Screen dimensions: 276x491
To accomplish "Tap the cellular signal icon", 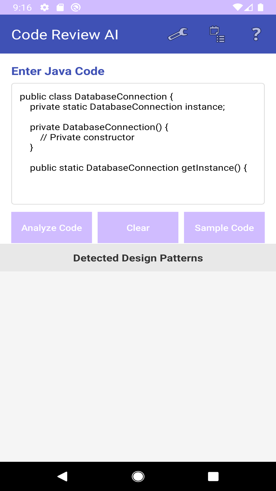I will [x=248, y=7].
